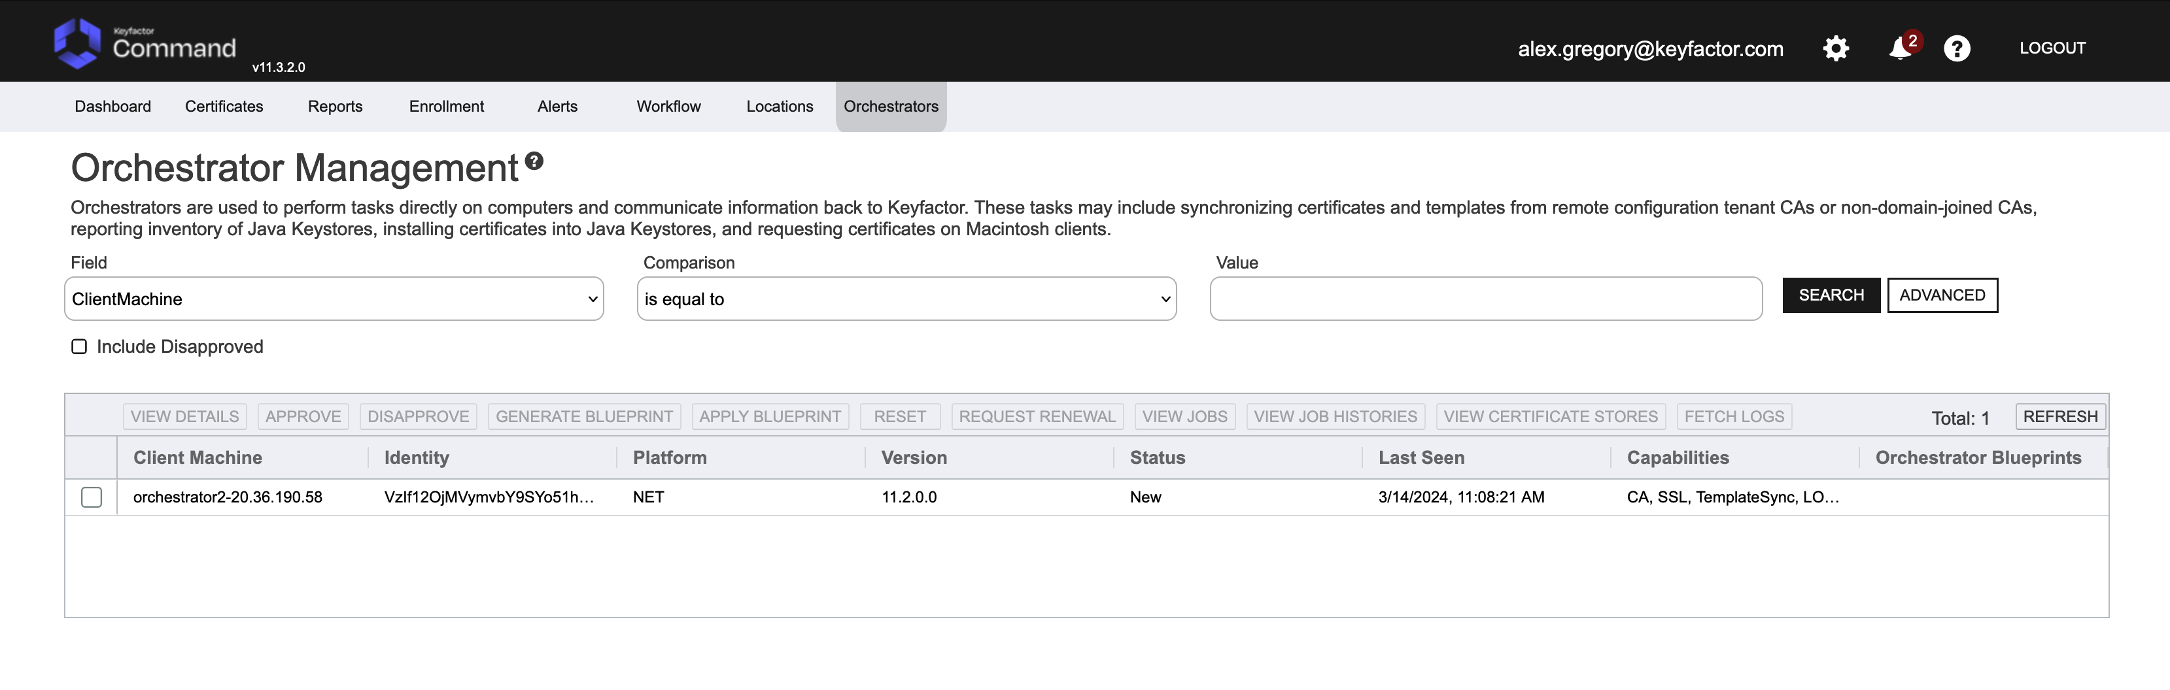2170x690 pixels.
Task: Enable the Include Disapproved checkbox
Action: pyautogui.click(x=79, y=347)
